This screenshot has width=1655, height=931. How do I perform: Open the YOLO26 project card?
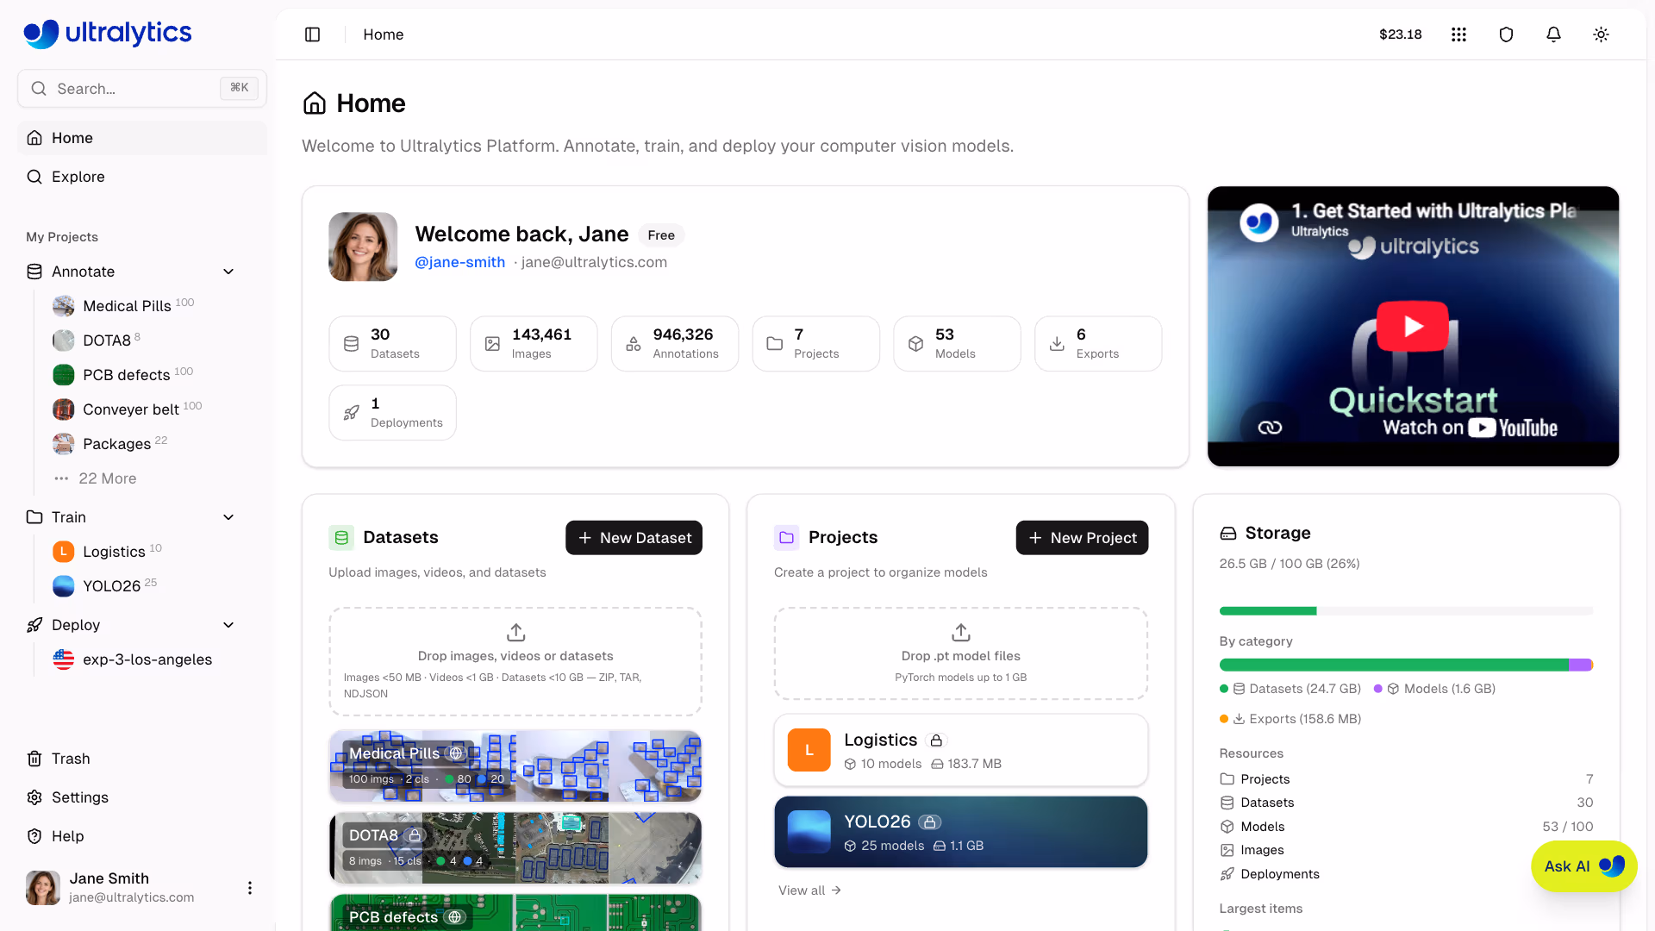click(x=960, y=832)
